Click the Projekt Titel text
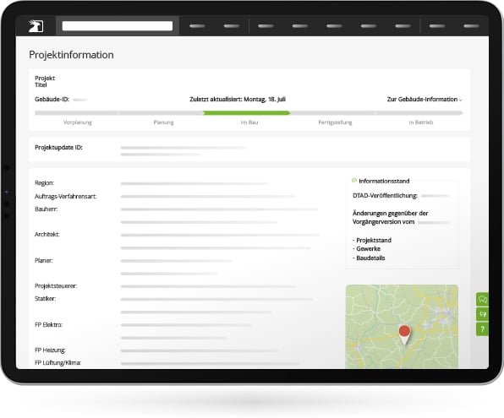 pyautogui.click(x=45, y=81)
